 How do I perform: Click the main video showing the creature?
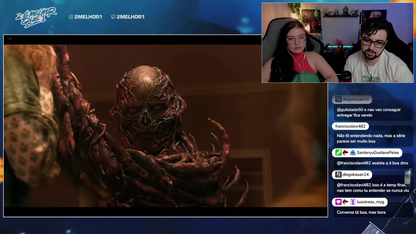(165, 126)
